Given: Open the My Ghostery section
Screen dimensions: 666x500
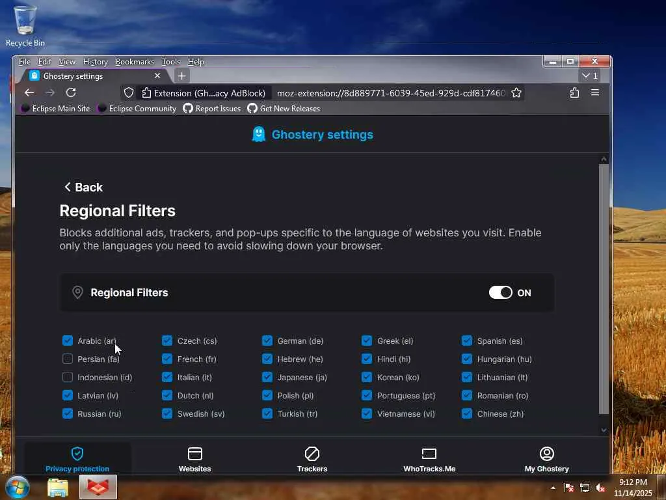Looking at the screenshot, I should (x=546, y=459).
